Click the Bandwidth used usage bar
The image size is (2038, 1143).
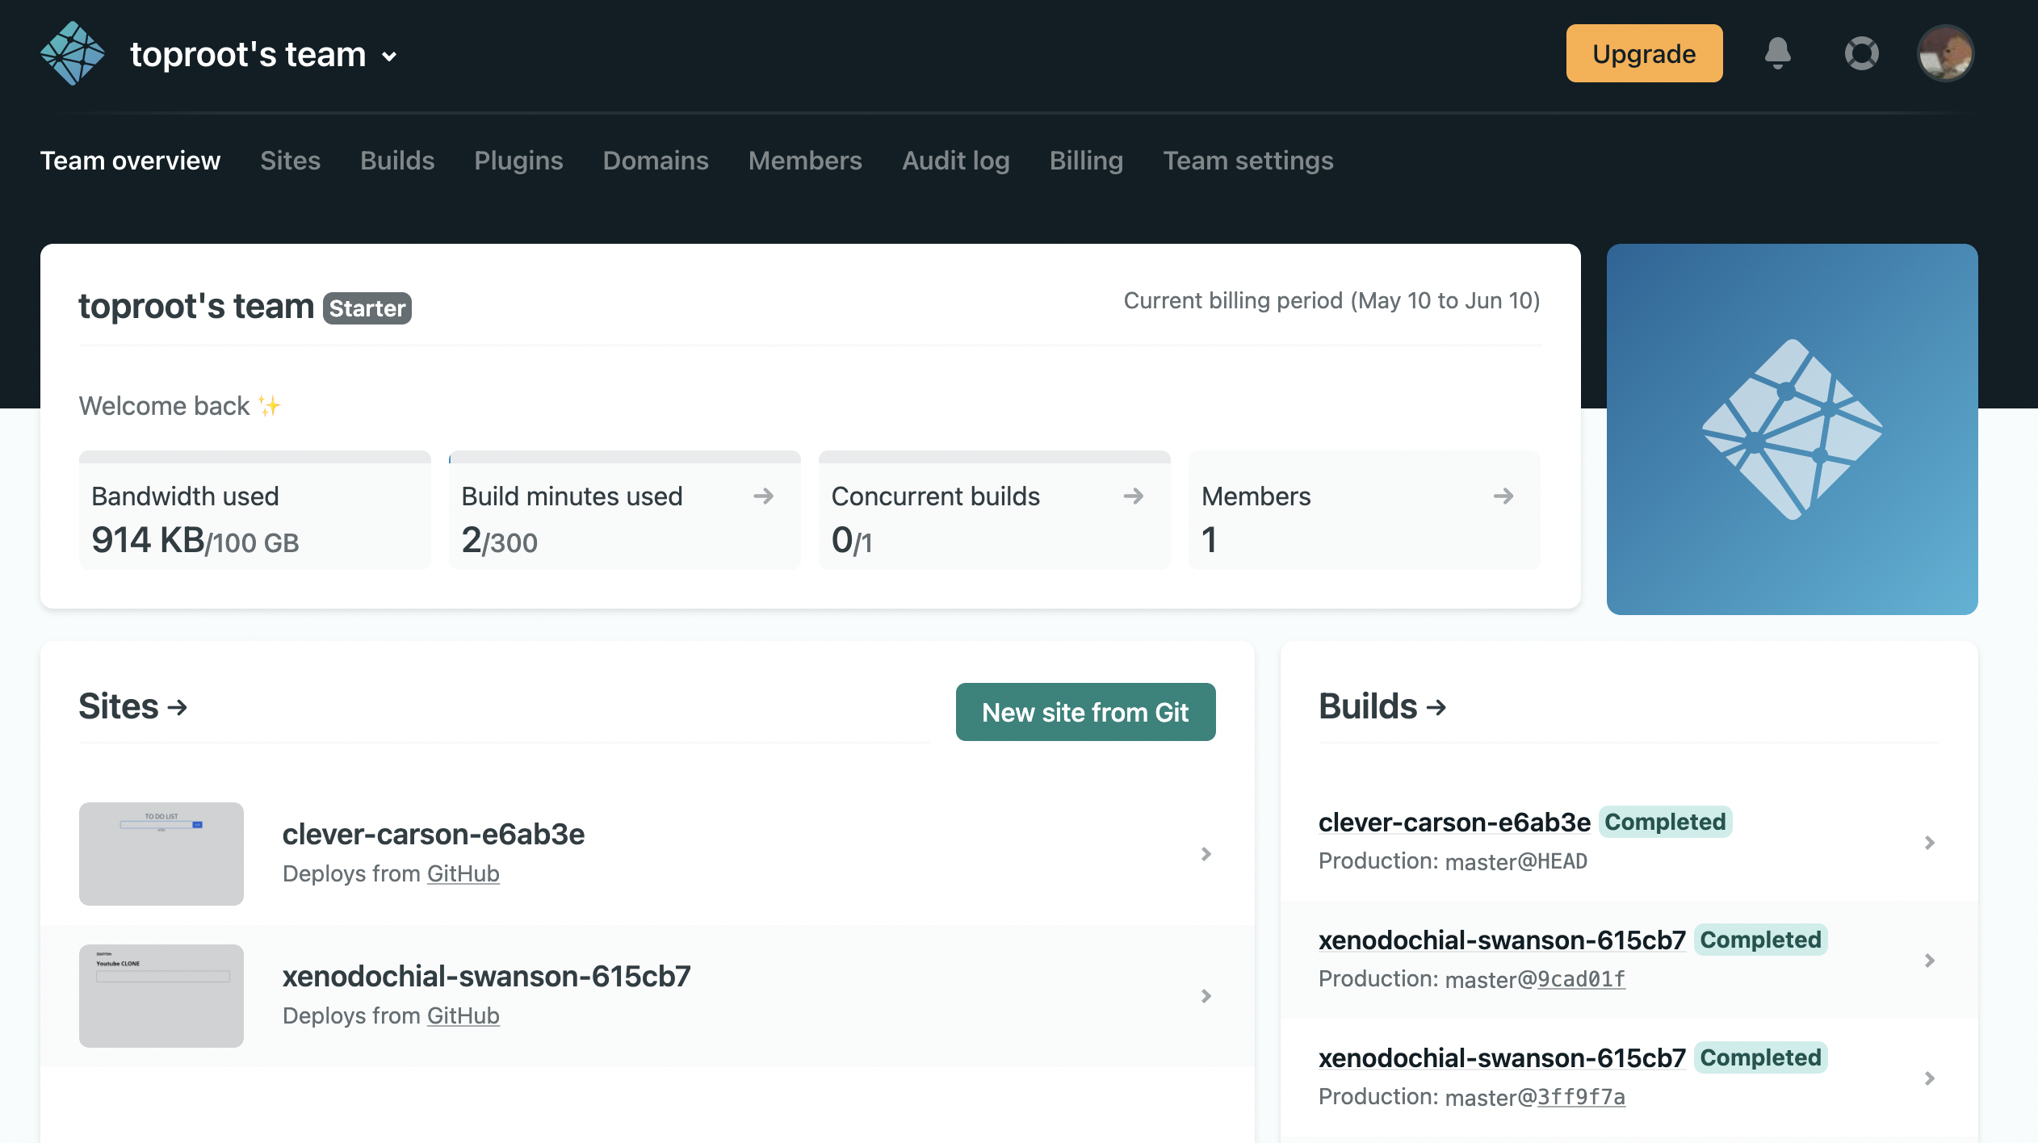coord(254,458)
